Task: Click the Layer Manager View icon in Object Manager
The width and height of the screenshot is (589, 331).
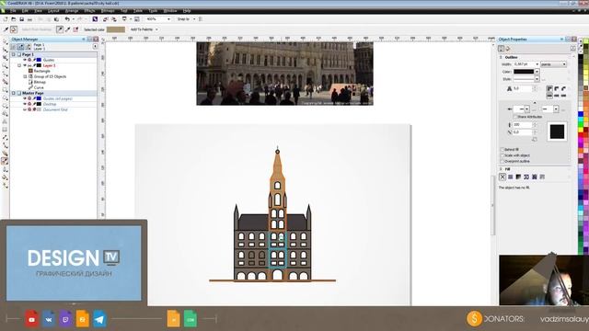Action: point(29,47)
